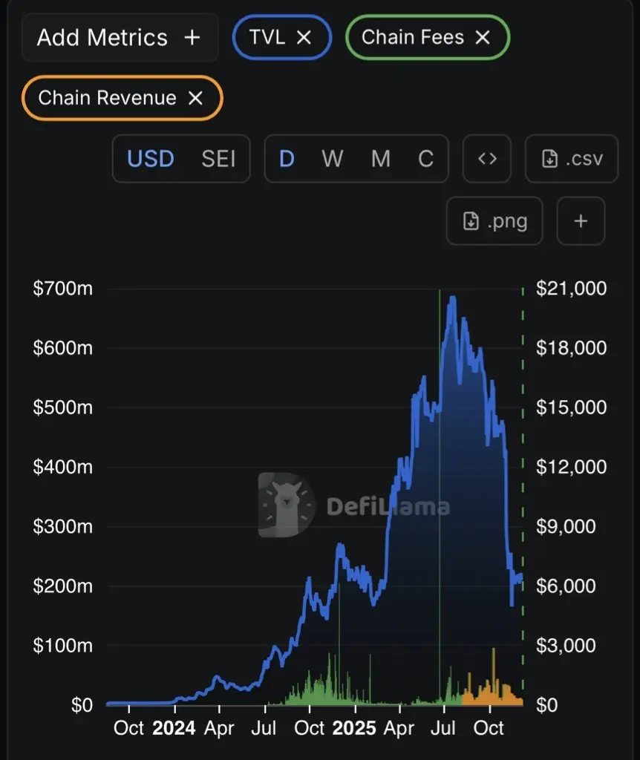
Task: Remove Chain Revenue metric via X icon
Action: [195, 98]
